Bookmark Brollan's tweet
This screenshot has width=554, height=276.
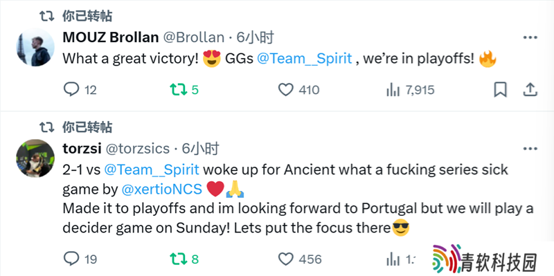coord(500,90)
